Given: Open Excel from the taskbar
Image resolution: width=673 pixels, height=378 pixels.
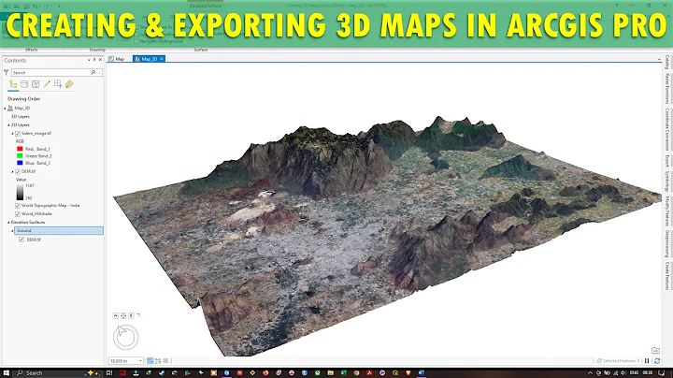Looking at the screenshot, I should [x=343, y=372].
